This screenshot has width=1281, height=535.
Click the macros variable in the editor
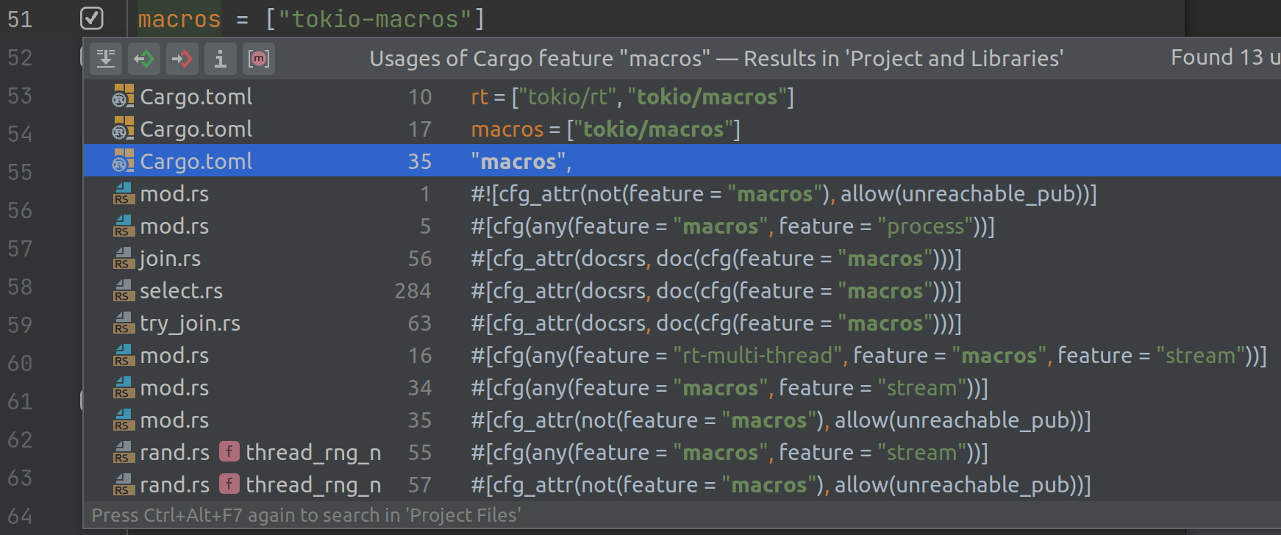[x=178, y=18]
